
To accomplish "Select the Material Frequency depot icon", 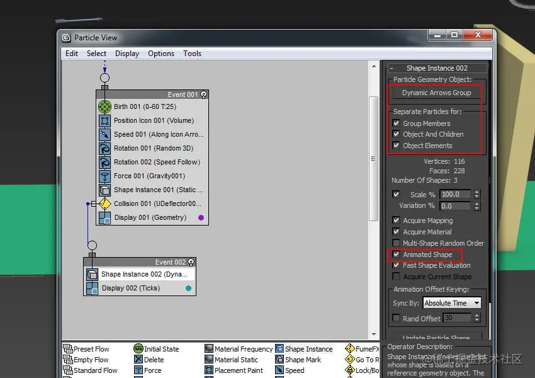I will (x=209, y=348).
